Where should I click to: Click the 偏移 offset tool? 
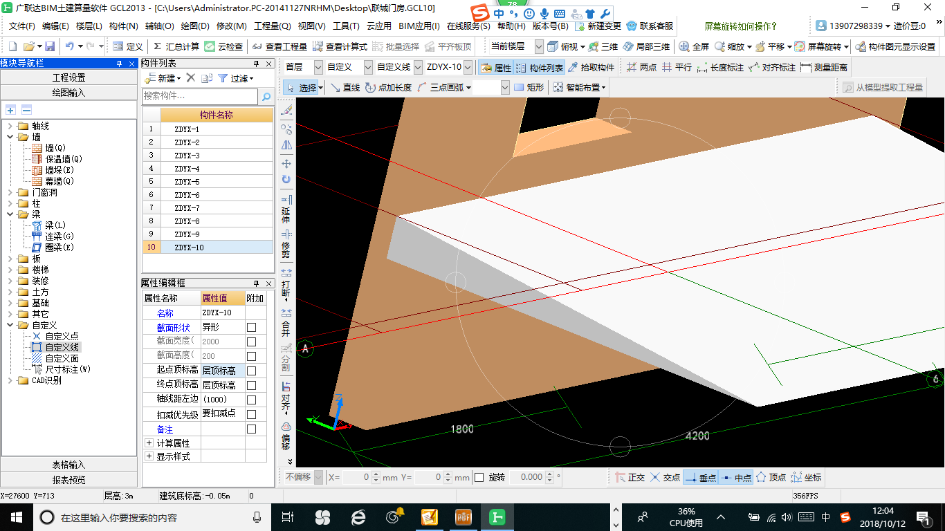[286, 436]
